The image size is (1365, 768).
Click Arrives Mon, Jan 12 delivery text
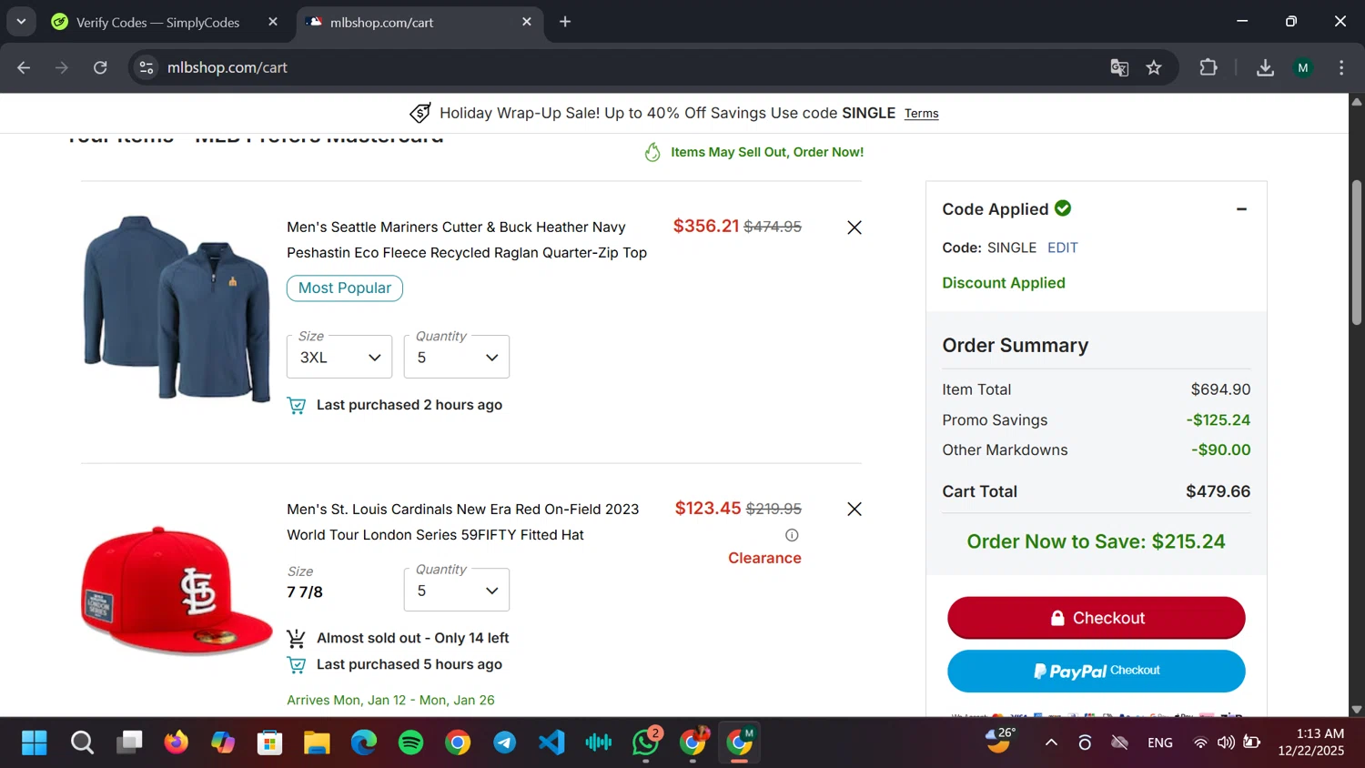[390, 700]
